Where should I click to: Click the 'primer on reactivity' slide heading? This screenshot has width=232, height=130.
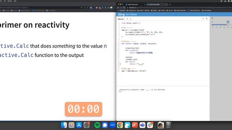(35, 25)
